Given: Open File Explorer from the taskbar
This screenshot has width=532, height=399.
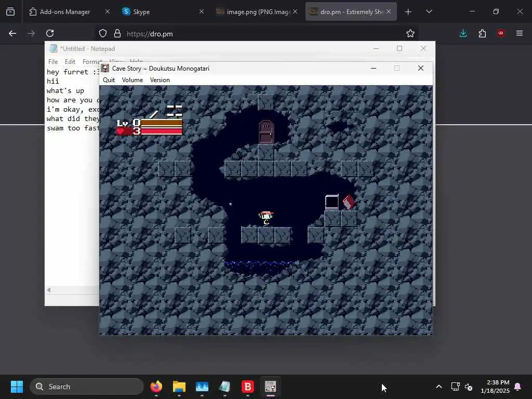Looking at the screenshot, I should pos(179,387).
